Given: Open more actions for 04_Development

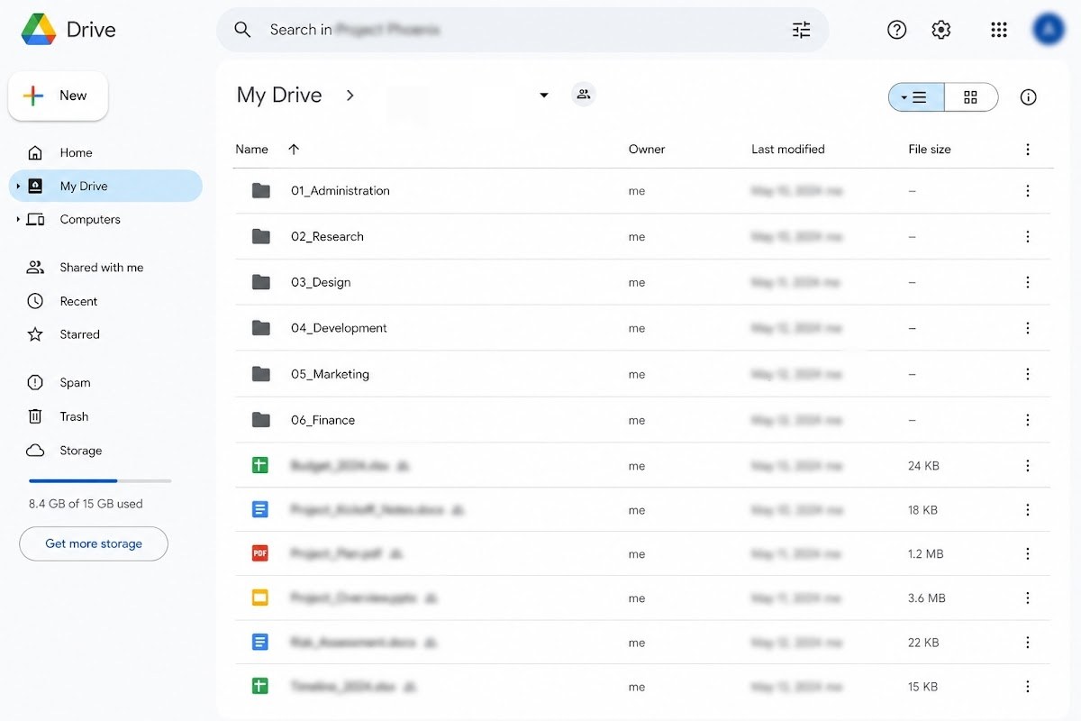Looking at the screenshot, I should (x=1028, y=329).
